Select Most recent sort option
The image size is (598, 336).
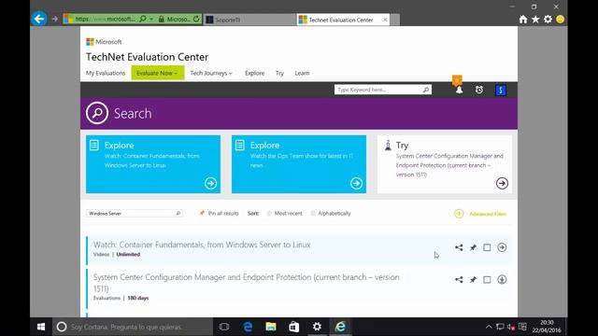269,214
